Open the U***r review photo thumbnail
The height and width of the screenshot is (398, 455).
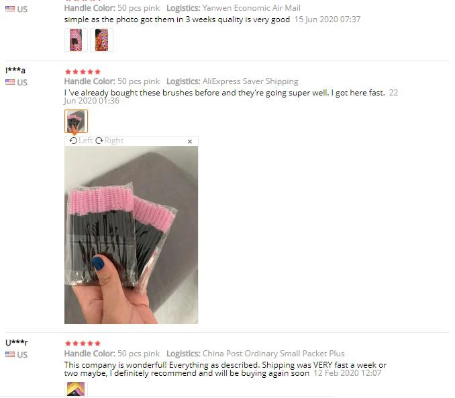(76, 389)
